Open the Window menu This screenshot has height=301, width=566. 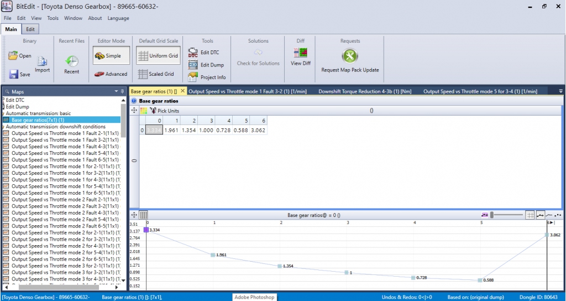click(74, 18)
